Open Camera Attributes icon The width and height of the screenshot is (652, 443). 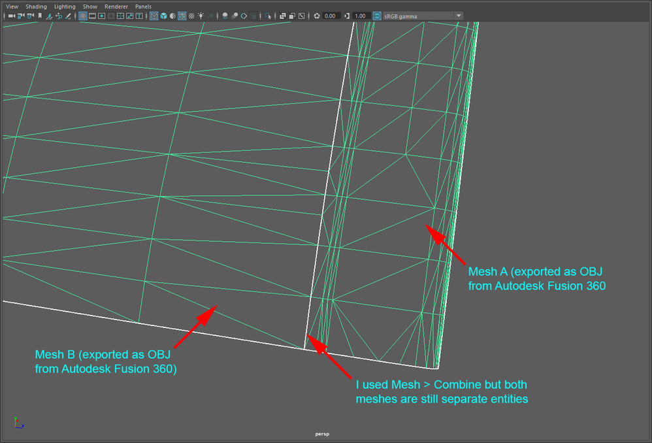(30, 16)
